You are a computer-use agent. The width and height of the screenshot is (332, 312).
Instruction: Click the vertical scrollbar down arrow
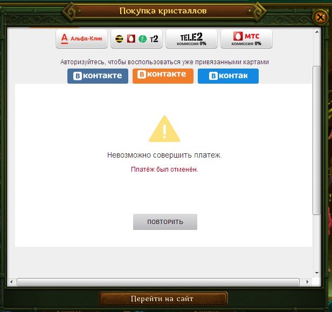point(317,273)
